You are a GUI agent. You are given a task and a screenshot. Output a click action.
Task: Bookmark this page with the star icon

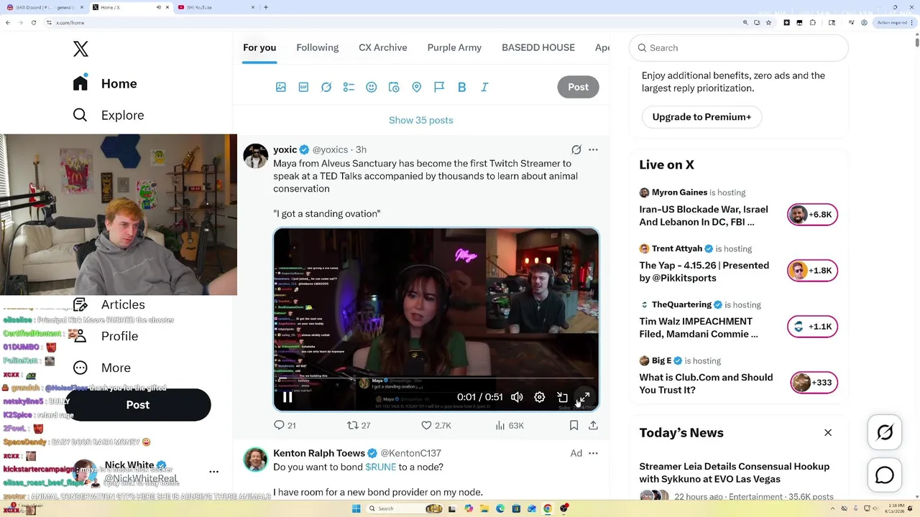[769, 22]
